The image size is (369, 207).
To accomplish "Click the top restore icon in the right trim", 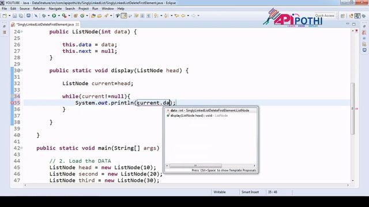I will pos(364,26).
